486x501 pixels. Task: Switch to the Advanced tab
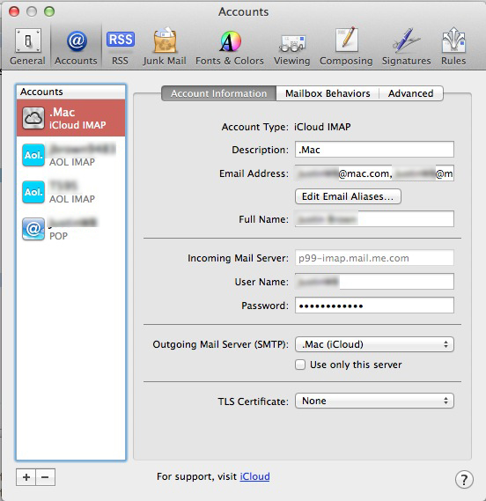pos(411,93)
